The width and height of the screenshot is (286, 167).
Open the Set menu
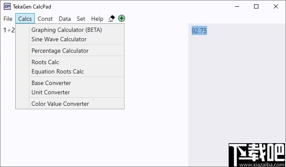click(x=81, y=19)
